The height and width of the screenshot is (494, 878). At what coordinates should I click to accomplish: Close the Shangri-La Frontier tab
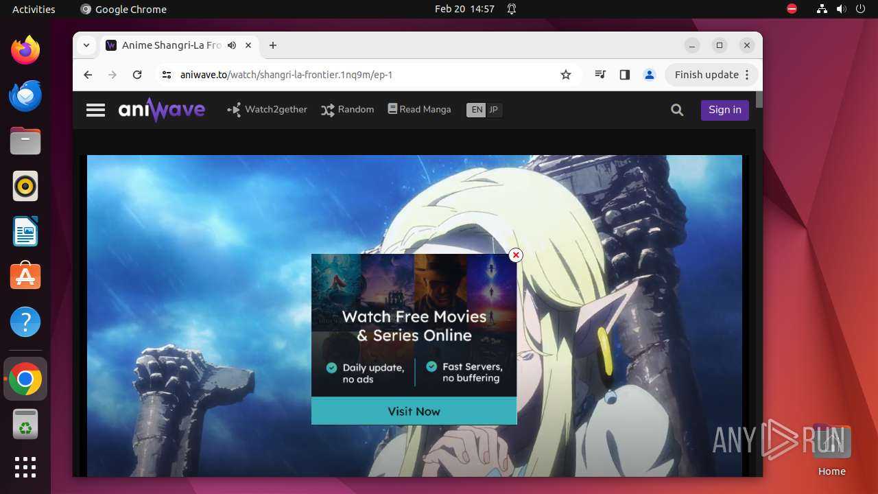(248, 45)
